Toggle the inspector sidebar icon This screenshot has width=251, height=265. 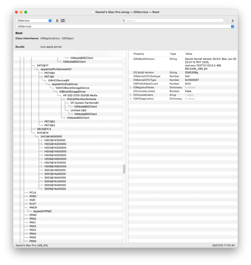[232, 20]
